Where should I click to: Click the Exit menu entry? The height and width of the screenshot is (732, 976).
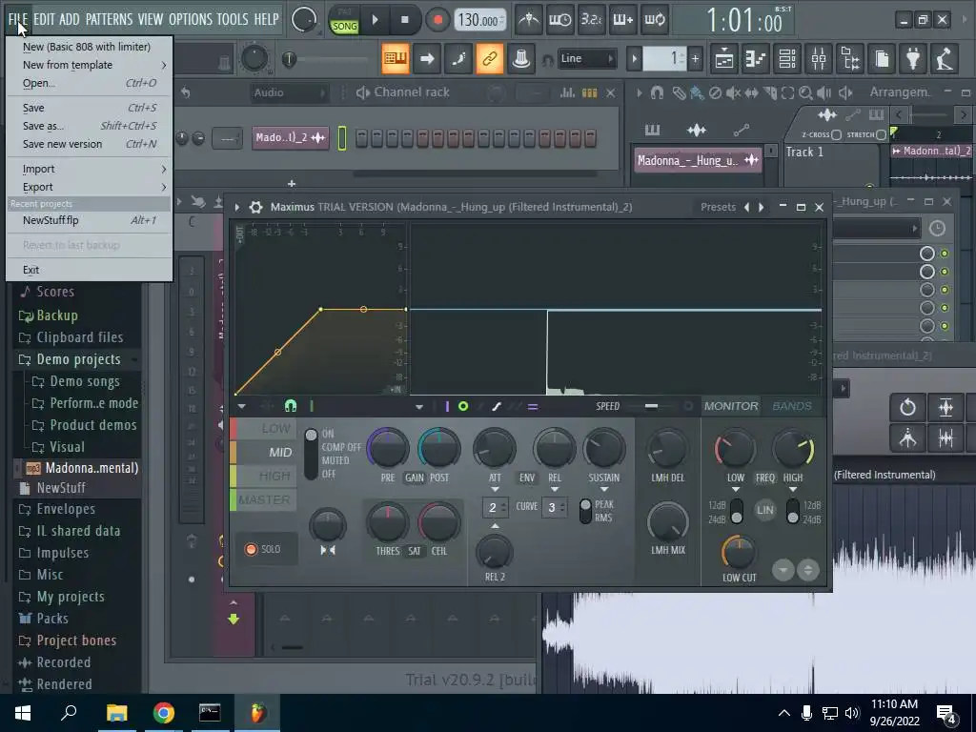[89, 270]
